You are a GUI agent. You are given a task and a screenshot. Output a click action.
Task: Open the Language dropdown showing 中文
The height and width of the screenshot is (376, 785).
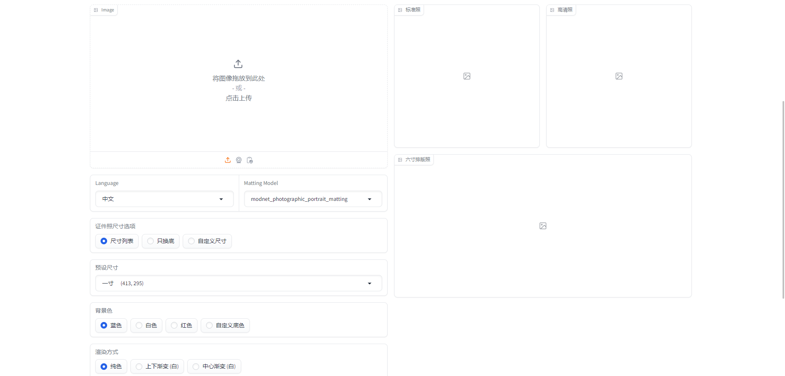point(164,199)
